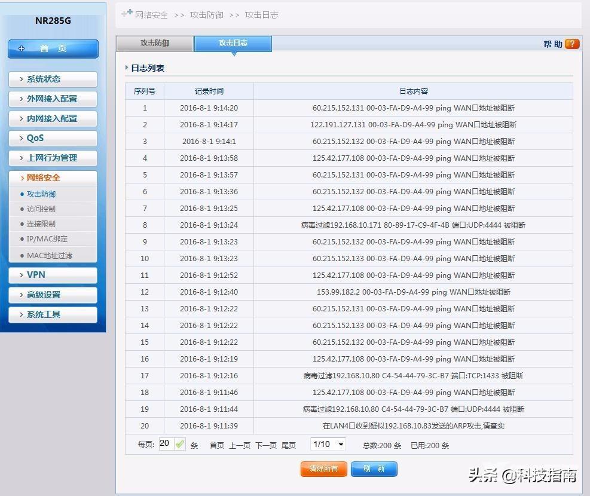The height and width of the screenshot is (496, 590).
Task: Click the plus icon on 首页 button
Action: (22, 48)
